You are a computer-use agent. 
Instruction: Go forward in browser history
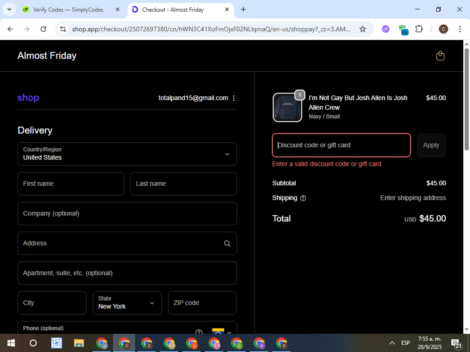(27, 29)
